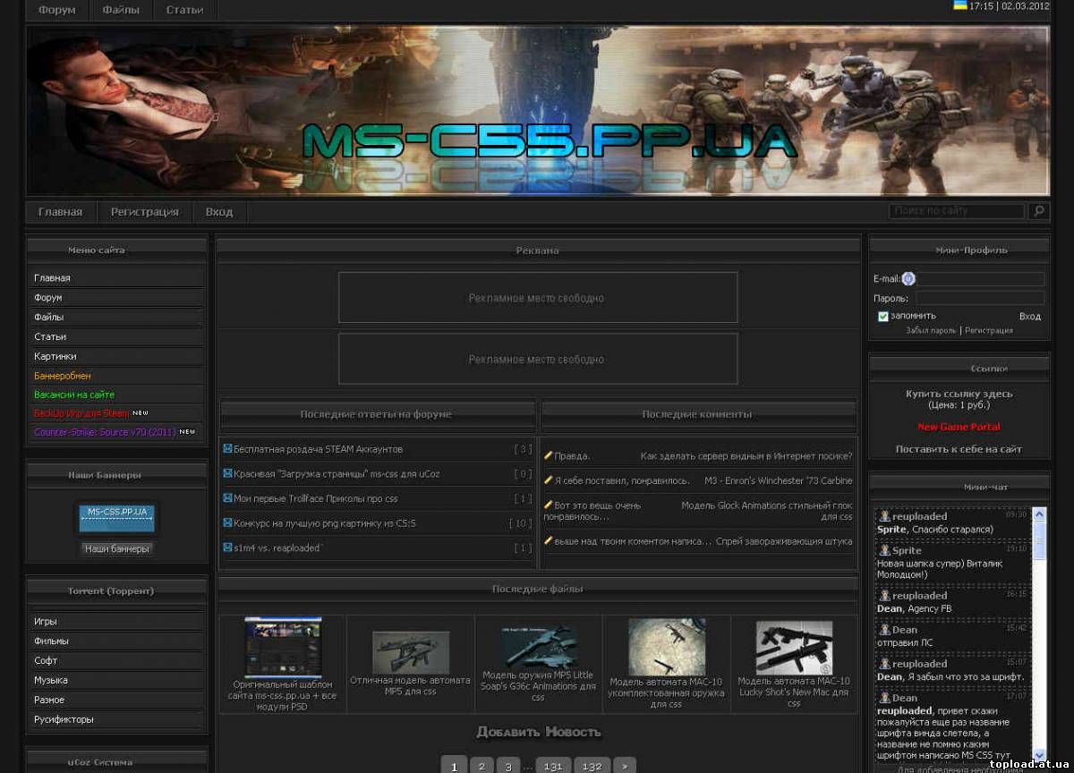This screenshot has width=1074, height=773.
Task: Click the MS-CSS.PP.UA small banner
Action: click(x=116, y=517)
